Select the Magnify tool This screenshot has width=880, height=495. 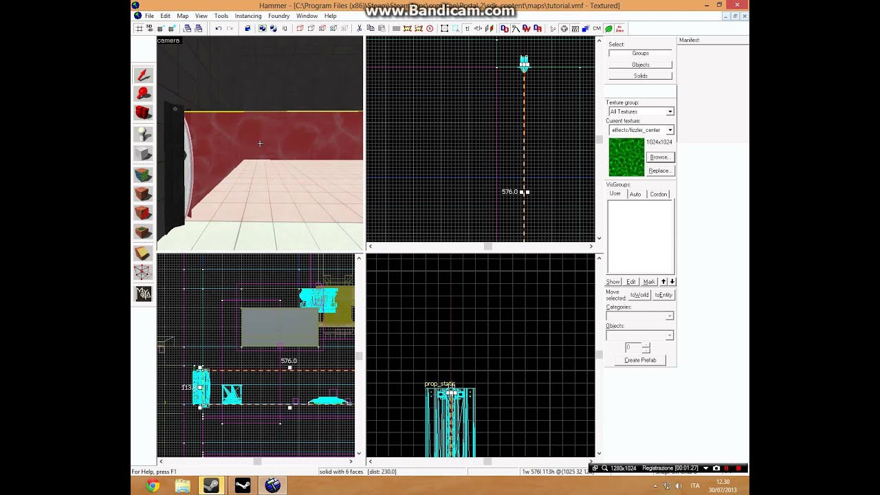[143, 93]
